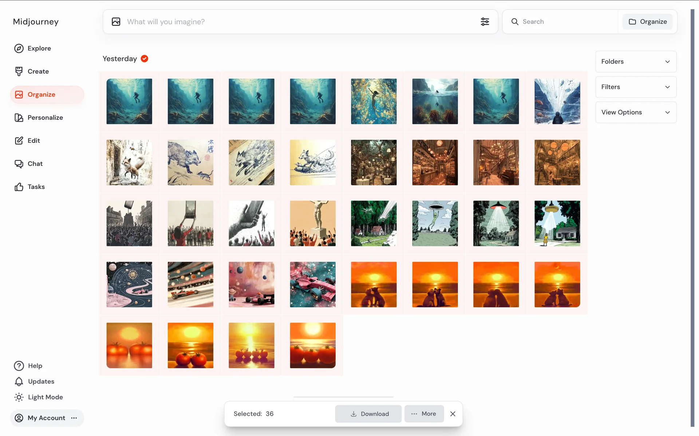Deselect the pink Formula 1 car thumbnail
This screenshot has height=436, width=699.
click(x=312, y=284)
